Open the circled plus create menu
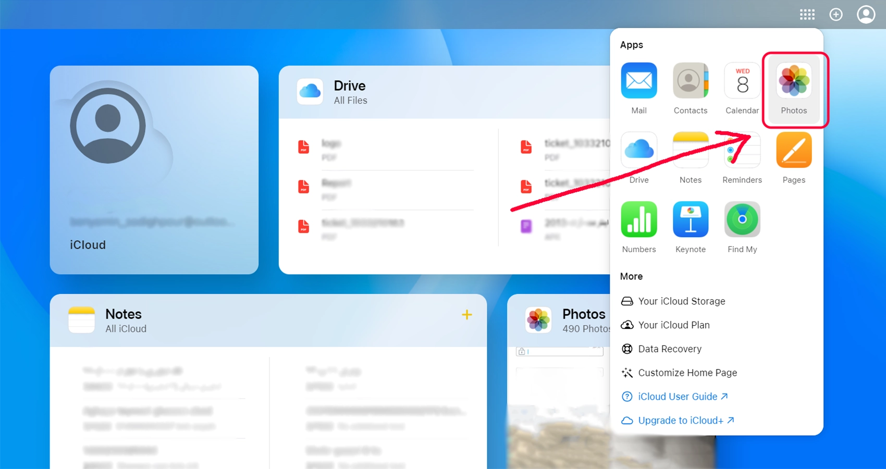 click(x=836, y=15)
